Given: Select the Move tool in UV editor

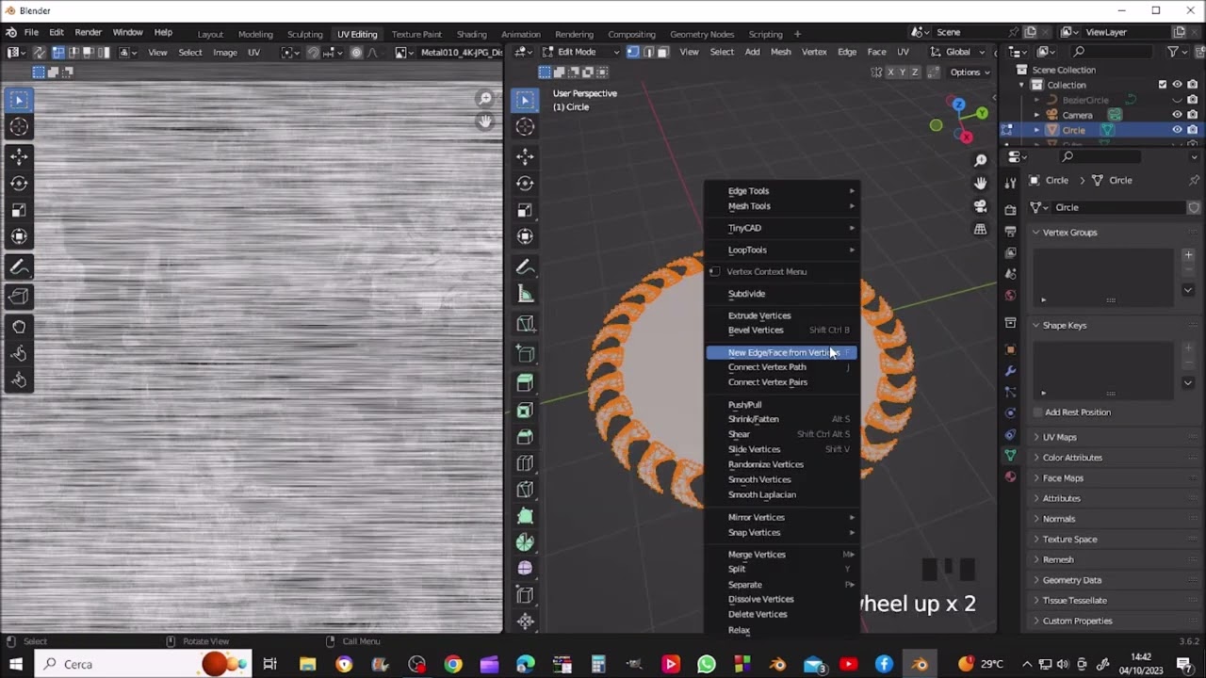Looking at the screenshot, I should [19, 156].
